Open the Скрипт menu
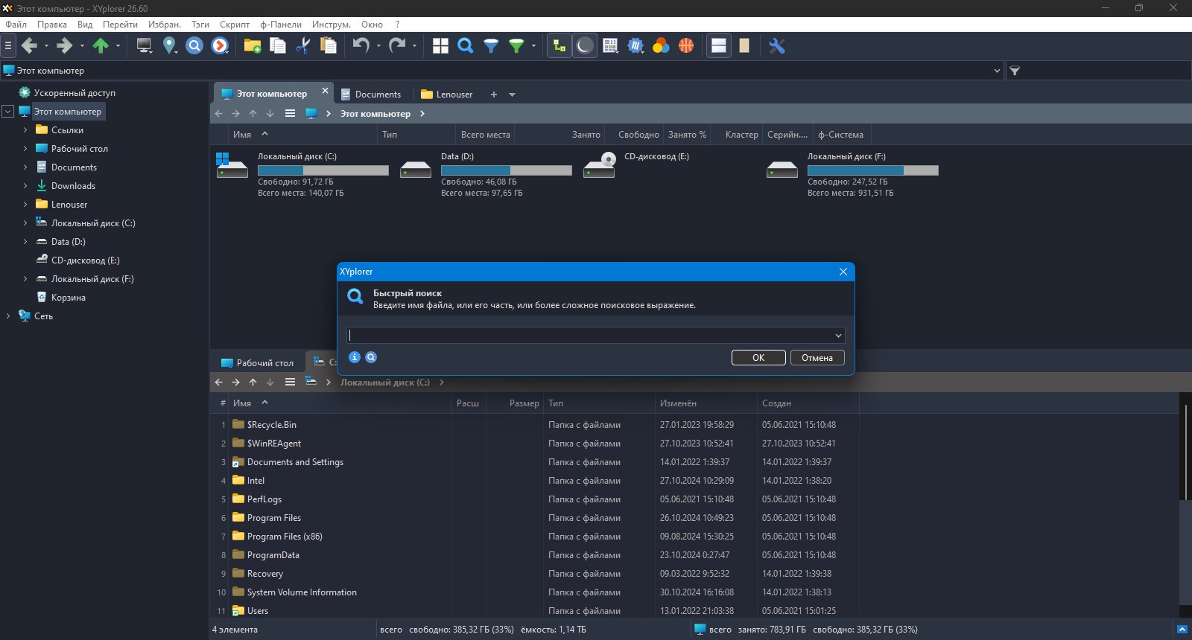Screen dimensions: 1192x640 [x=235, y=25]
